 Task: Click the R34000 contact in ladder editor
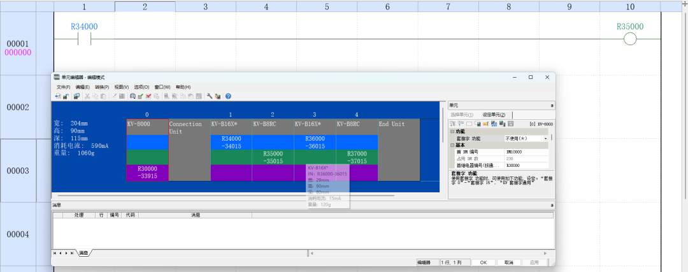[x=84, y=39]
